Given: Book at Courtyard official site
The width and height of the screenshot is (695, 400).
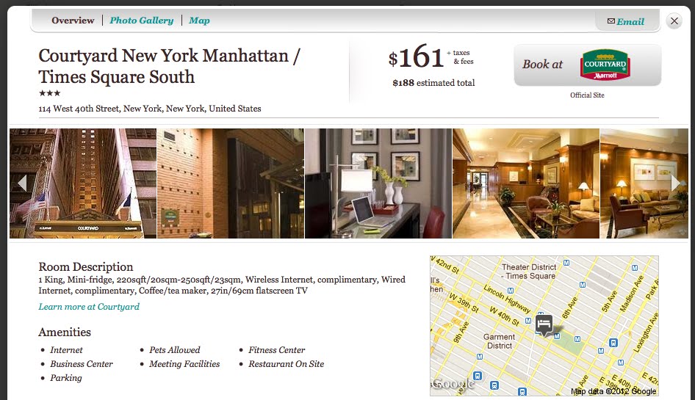Looking at the screenshot, I should pos(587,65).
